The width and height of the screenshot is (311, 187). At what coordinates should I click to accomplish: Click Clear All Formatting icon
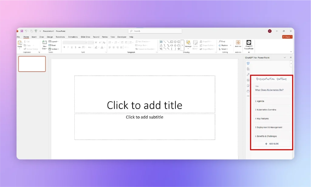pos(104,43)
